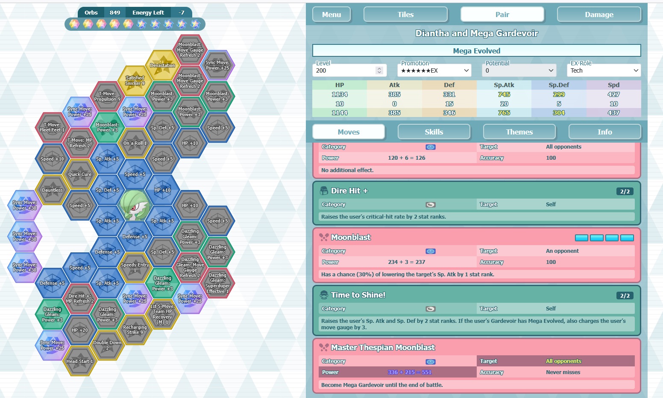Select the Quick Cure tile

coord(80,174)
